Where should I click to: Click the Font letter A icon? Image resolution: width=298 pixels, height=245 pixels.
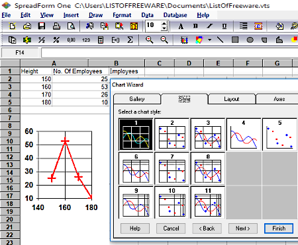click(x=181, y=26)
